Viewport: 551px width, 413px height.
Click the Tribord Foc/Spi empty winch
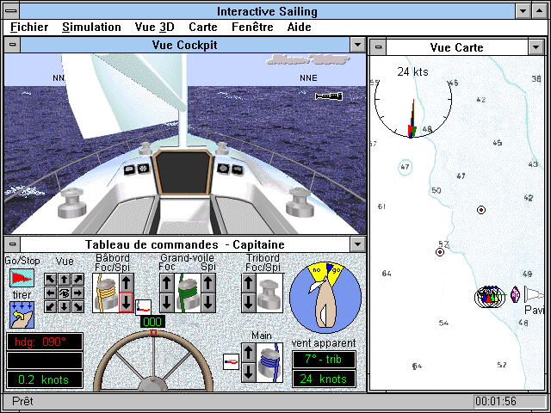[x=269, y=293]
